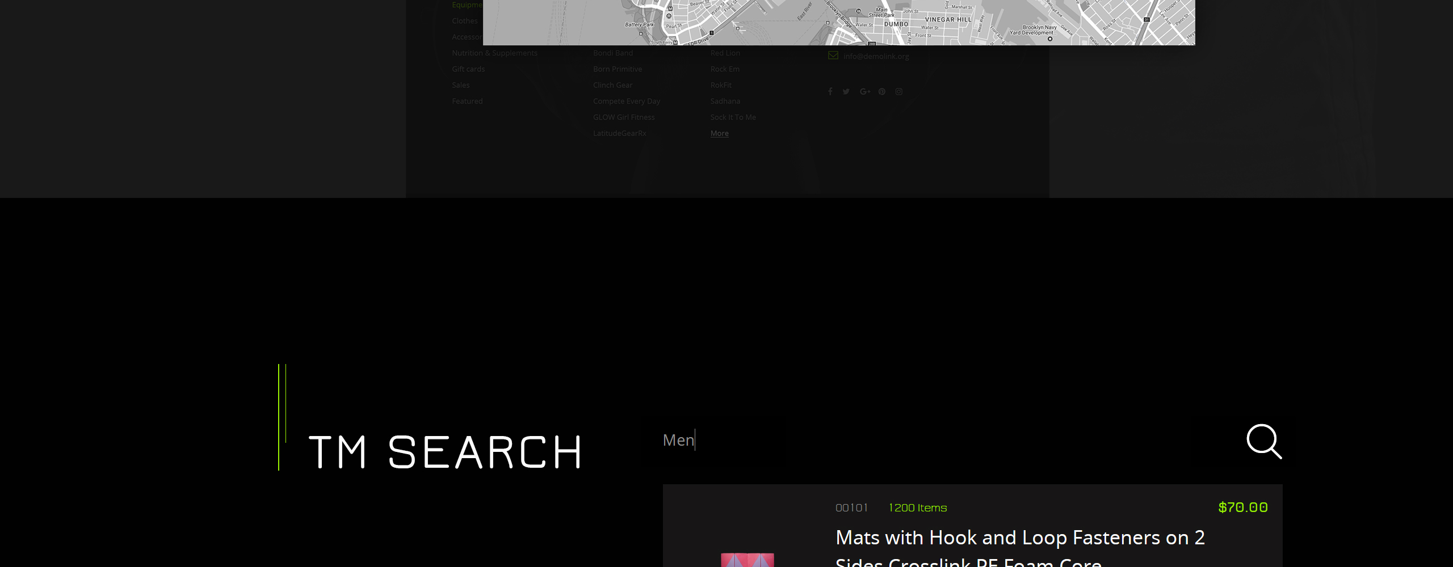Click the search magnifier icon

coord(1264,441)
